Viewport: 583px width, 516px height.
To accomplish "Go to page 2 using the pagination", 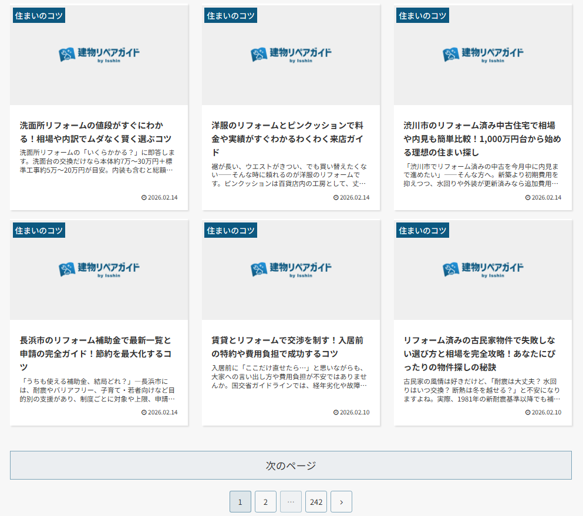I will pyautogui.click(x=265, y=501).
